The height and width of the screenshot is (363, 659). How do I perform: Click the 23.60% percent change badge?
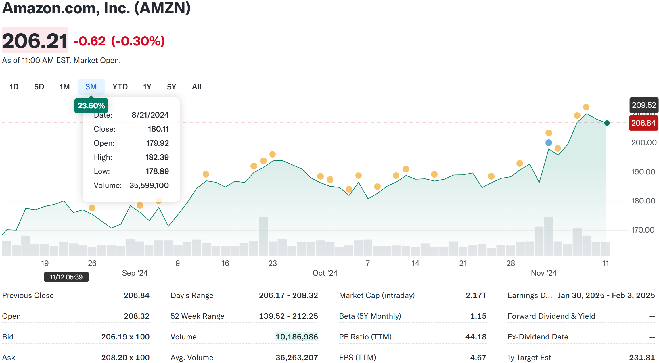point(91,106)
